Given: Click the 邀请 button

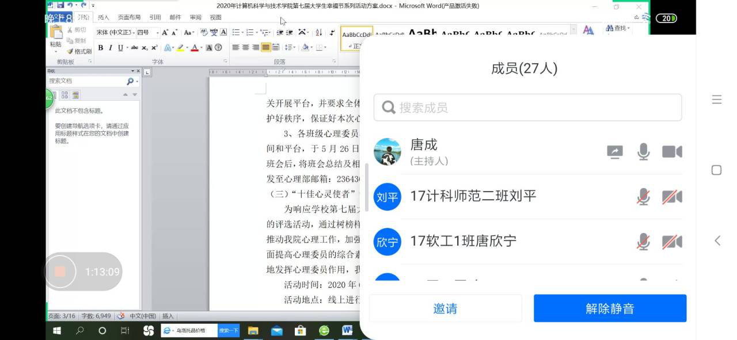Looking at the screenshot, I should point(445,308).
